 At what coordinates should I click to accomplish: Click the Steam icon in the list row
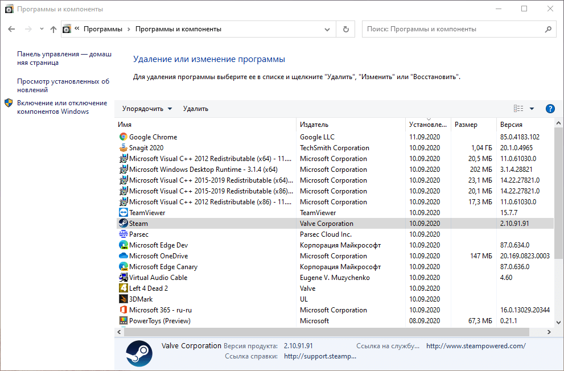(x=123, y=223)
